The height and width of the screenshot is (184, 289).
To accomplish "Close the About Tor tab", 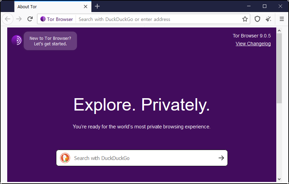I will point(86,7).
